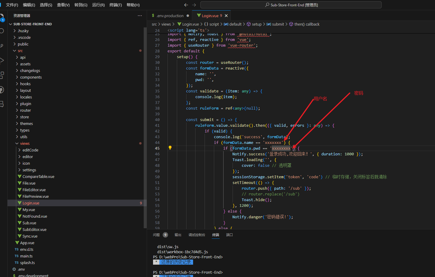435x277 pixels.
Task: Open the 转到(G) menu
Action: (x=81, y=5)
